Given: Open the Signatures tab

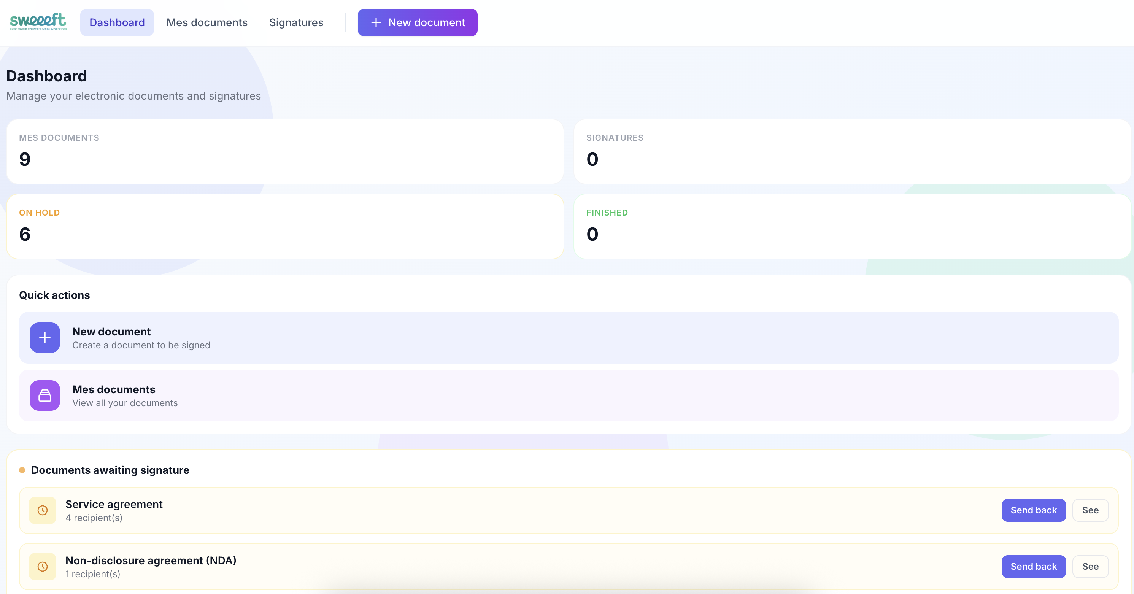Looking at the screenshot, I should click(x=296, y=22).
